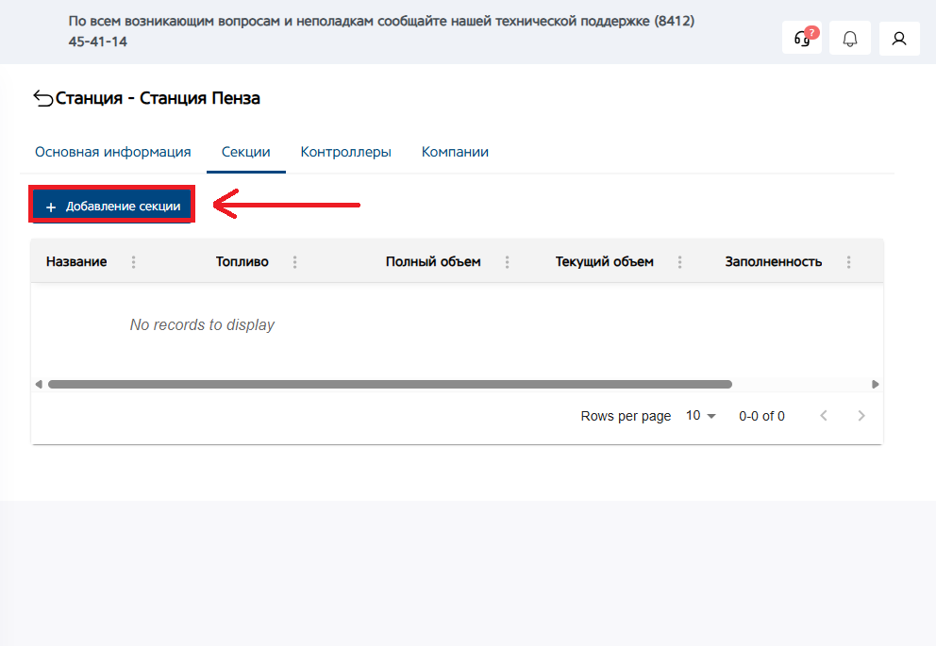
Task: Click the Станция - Станция Пенза heading
Action: point(158,98)
